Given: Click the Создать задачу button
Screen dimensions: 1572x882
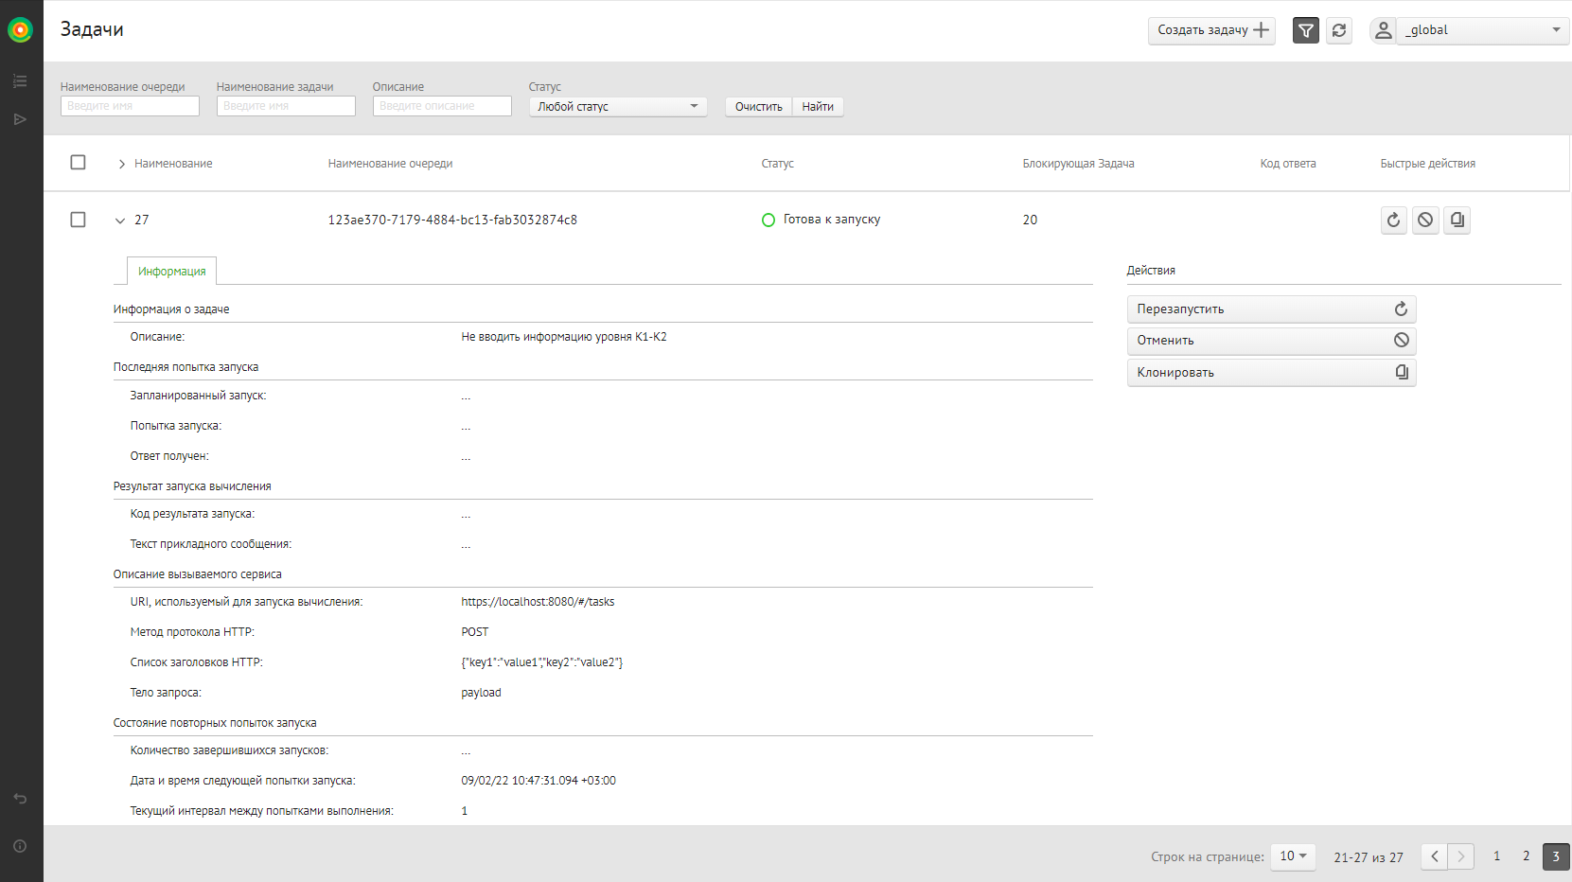Looking at the screenshot, I should click(x=1211, y=30).
